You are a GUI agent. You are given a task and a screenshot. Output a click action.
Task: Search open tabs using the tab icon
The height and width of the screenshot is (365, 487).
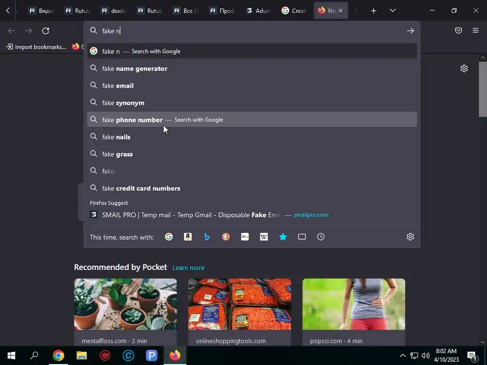[x=302, y=237]
